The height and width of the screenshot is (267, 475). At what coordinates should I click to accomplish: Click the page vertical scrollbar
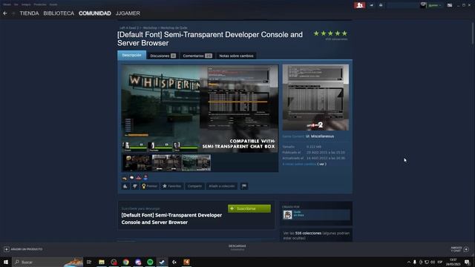[x=473, y=33]
